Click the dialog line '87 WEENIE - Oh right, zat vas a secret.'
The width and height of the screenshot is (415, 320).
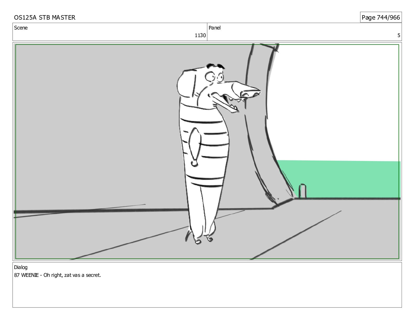click(x=57, y=275)
